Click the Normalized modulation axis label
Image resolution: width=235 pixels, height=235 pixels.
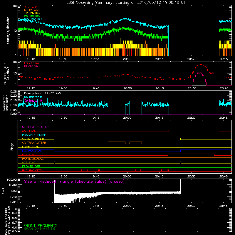coord(6,103)
